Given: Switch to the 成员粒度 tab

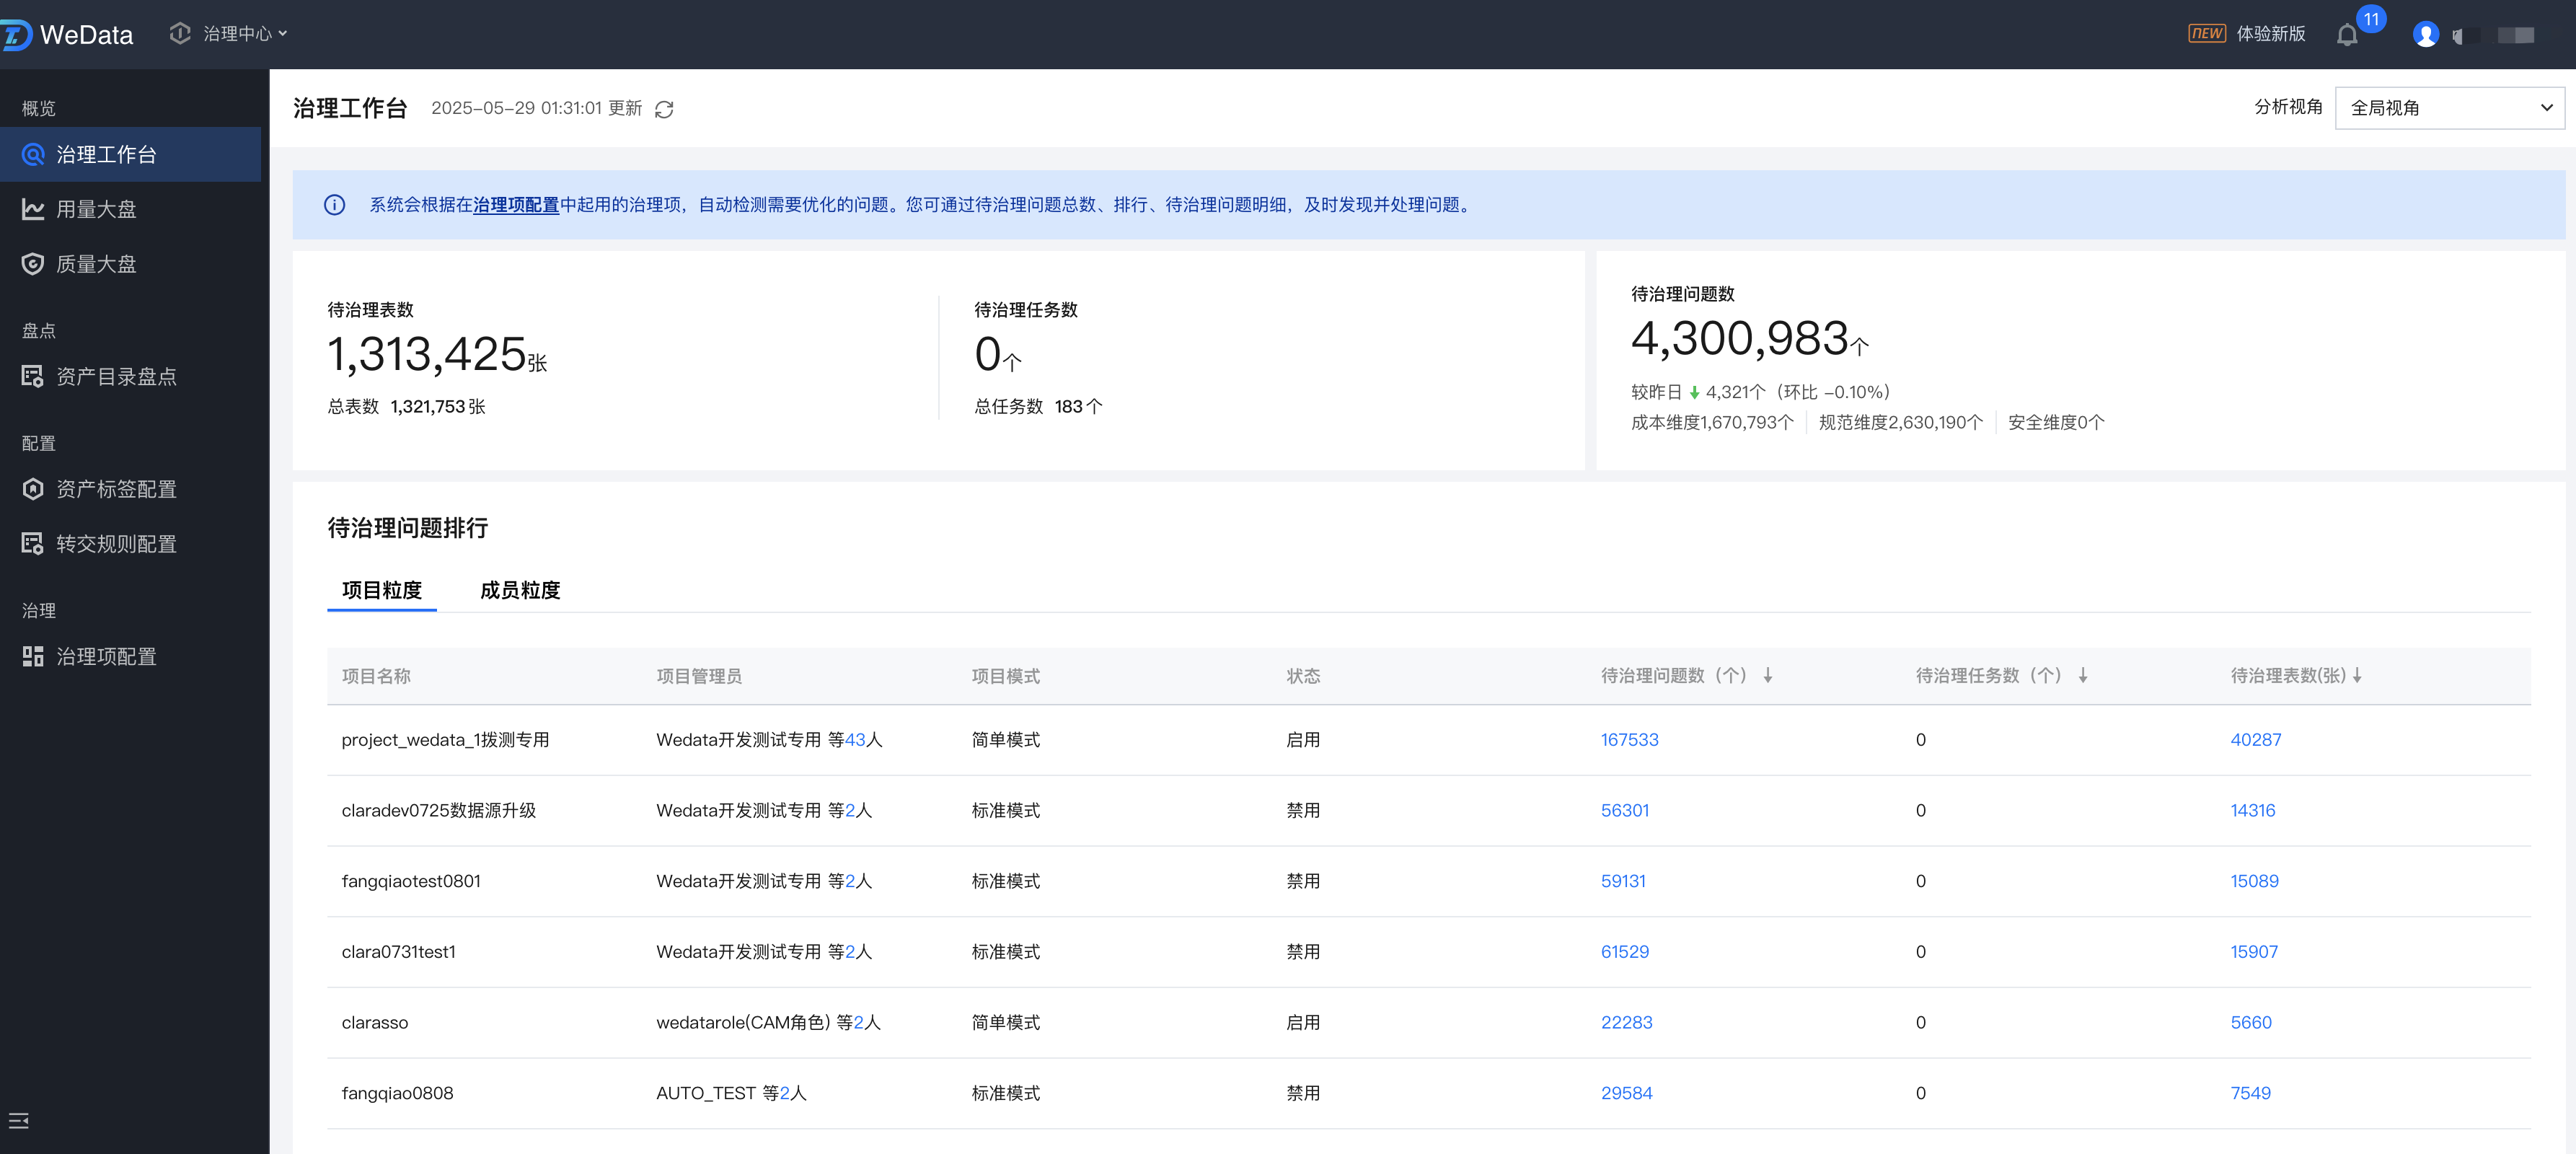Looking at the screenshot, I should 520,590.
